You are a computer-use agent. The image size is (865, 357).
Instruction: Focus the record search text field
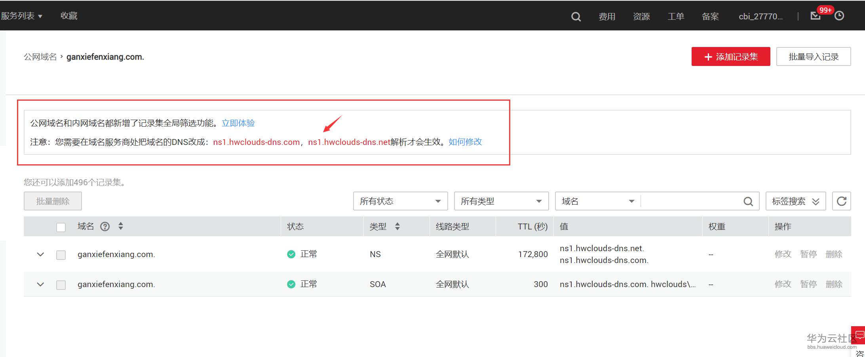[691, 201]
